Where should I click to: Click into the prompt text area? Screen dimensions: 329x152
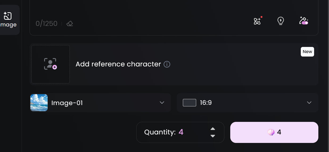click(173, 8)
